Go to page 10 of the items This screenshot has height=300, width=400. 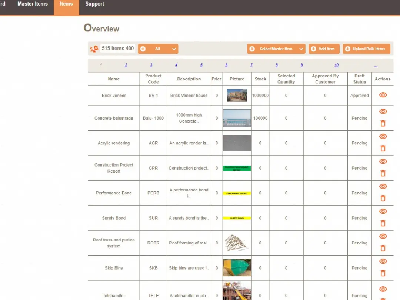[x=336, y=65]
